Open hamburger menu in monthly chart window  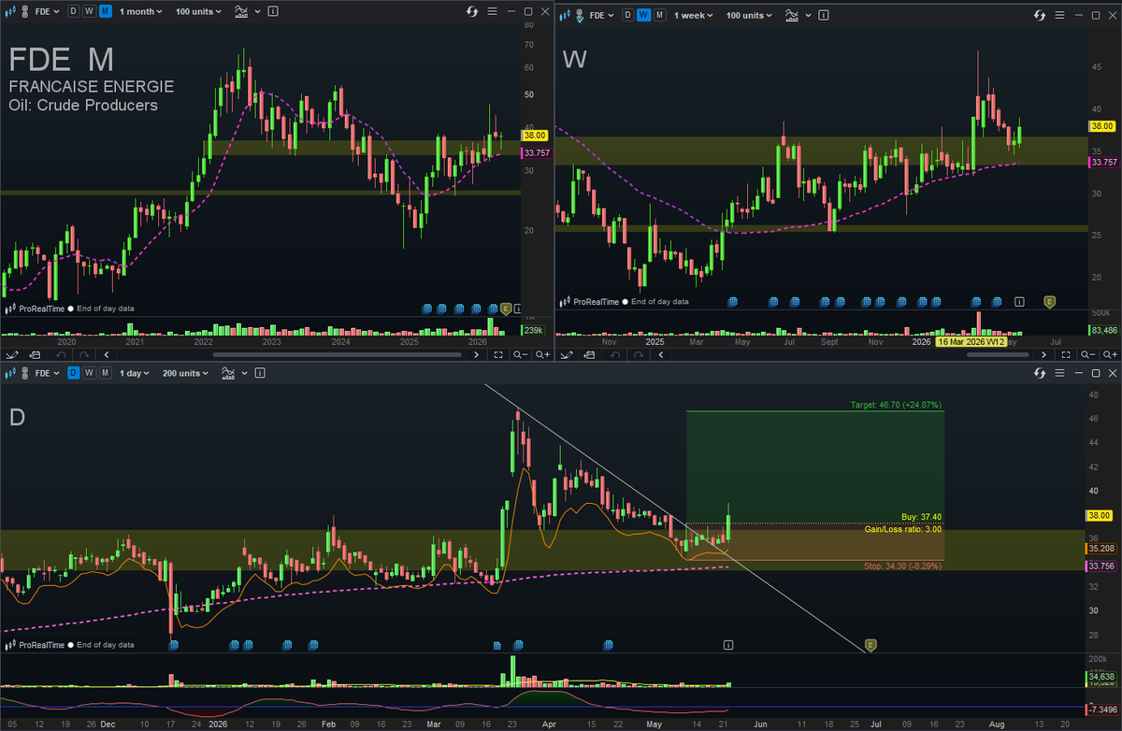[x=493, y=13]
